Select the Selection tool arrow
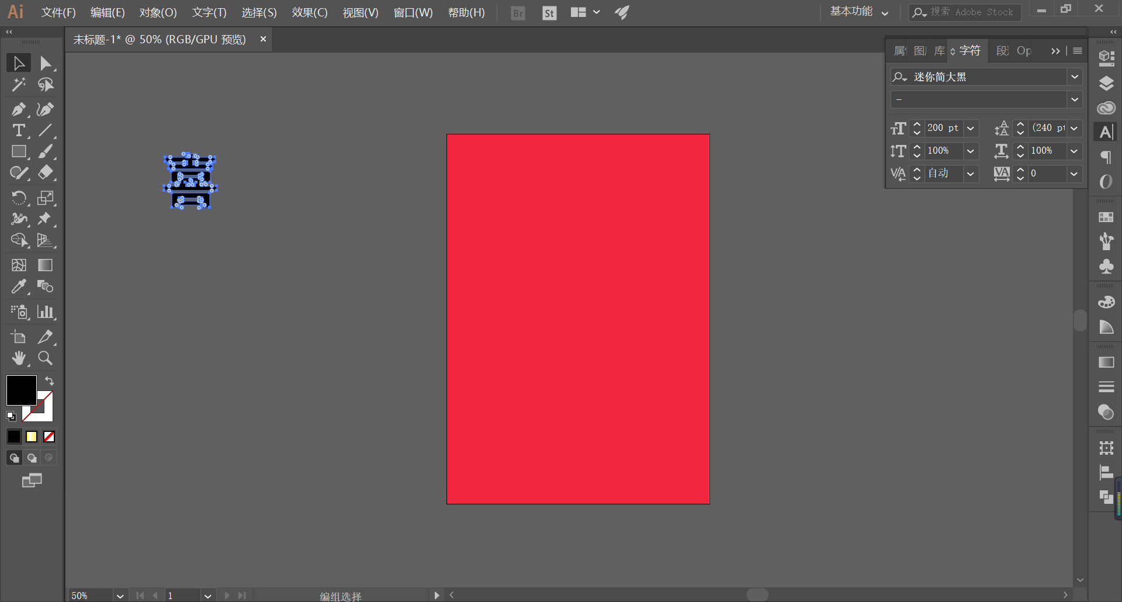 [19, 63]
